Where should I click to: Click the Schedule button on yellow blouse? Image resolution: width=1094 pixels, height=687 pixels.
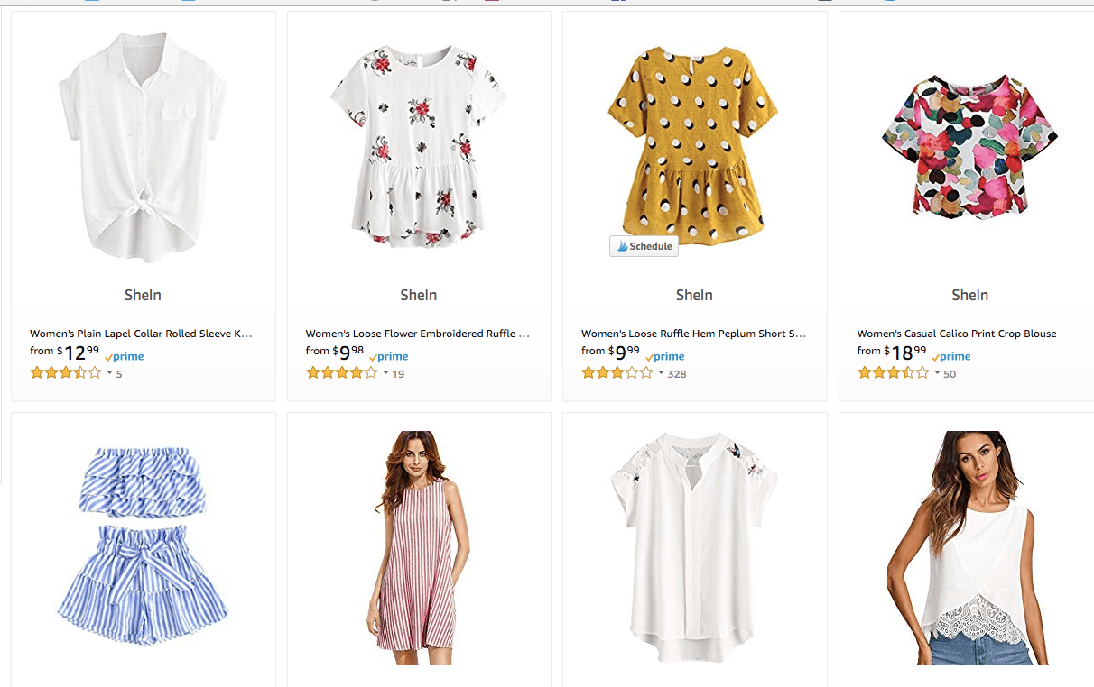pyautogui.click(x=644, y=246)
